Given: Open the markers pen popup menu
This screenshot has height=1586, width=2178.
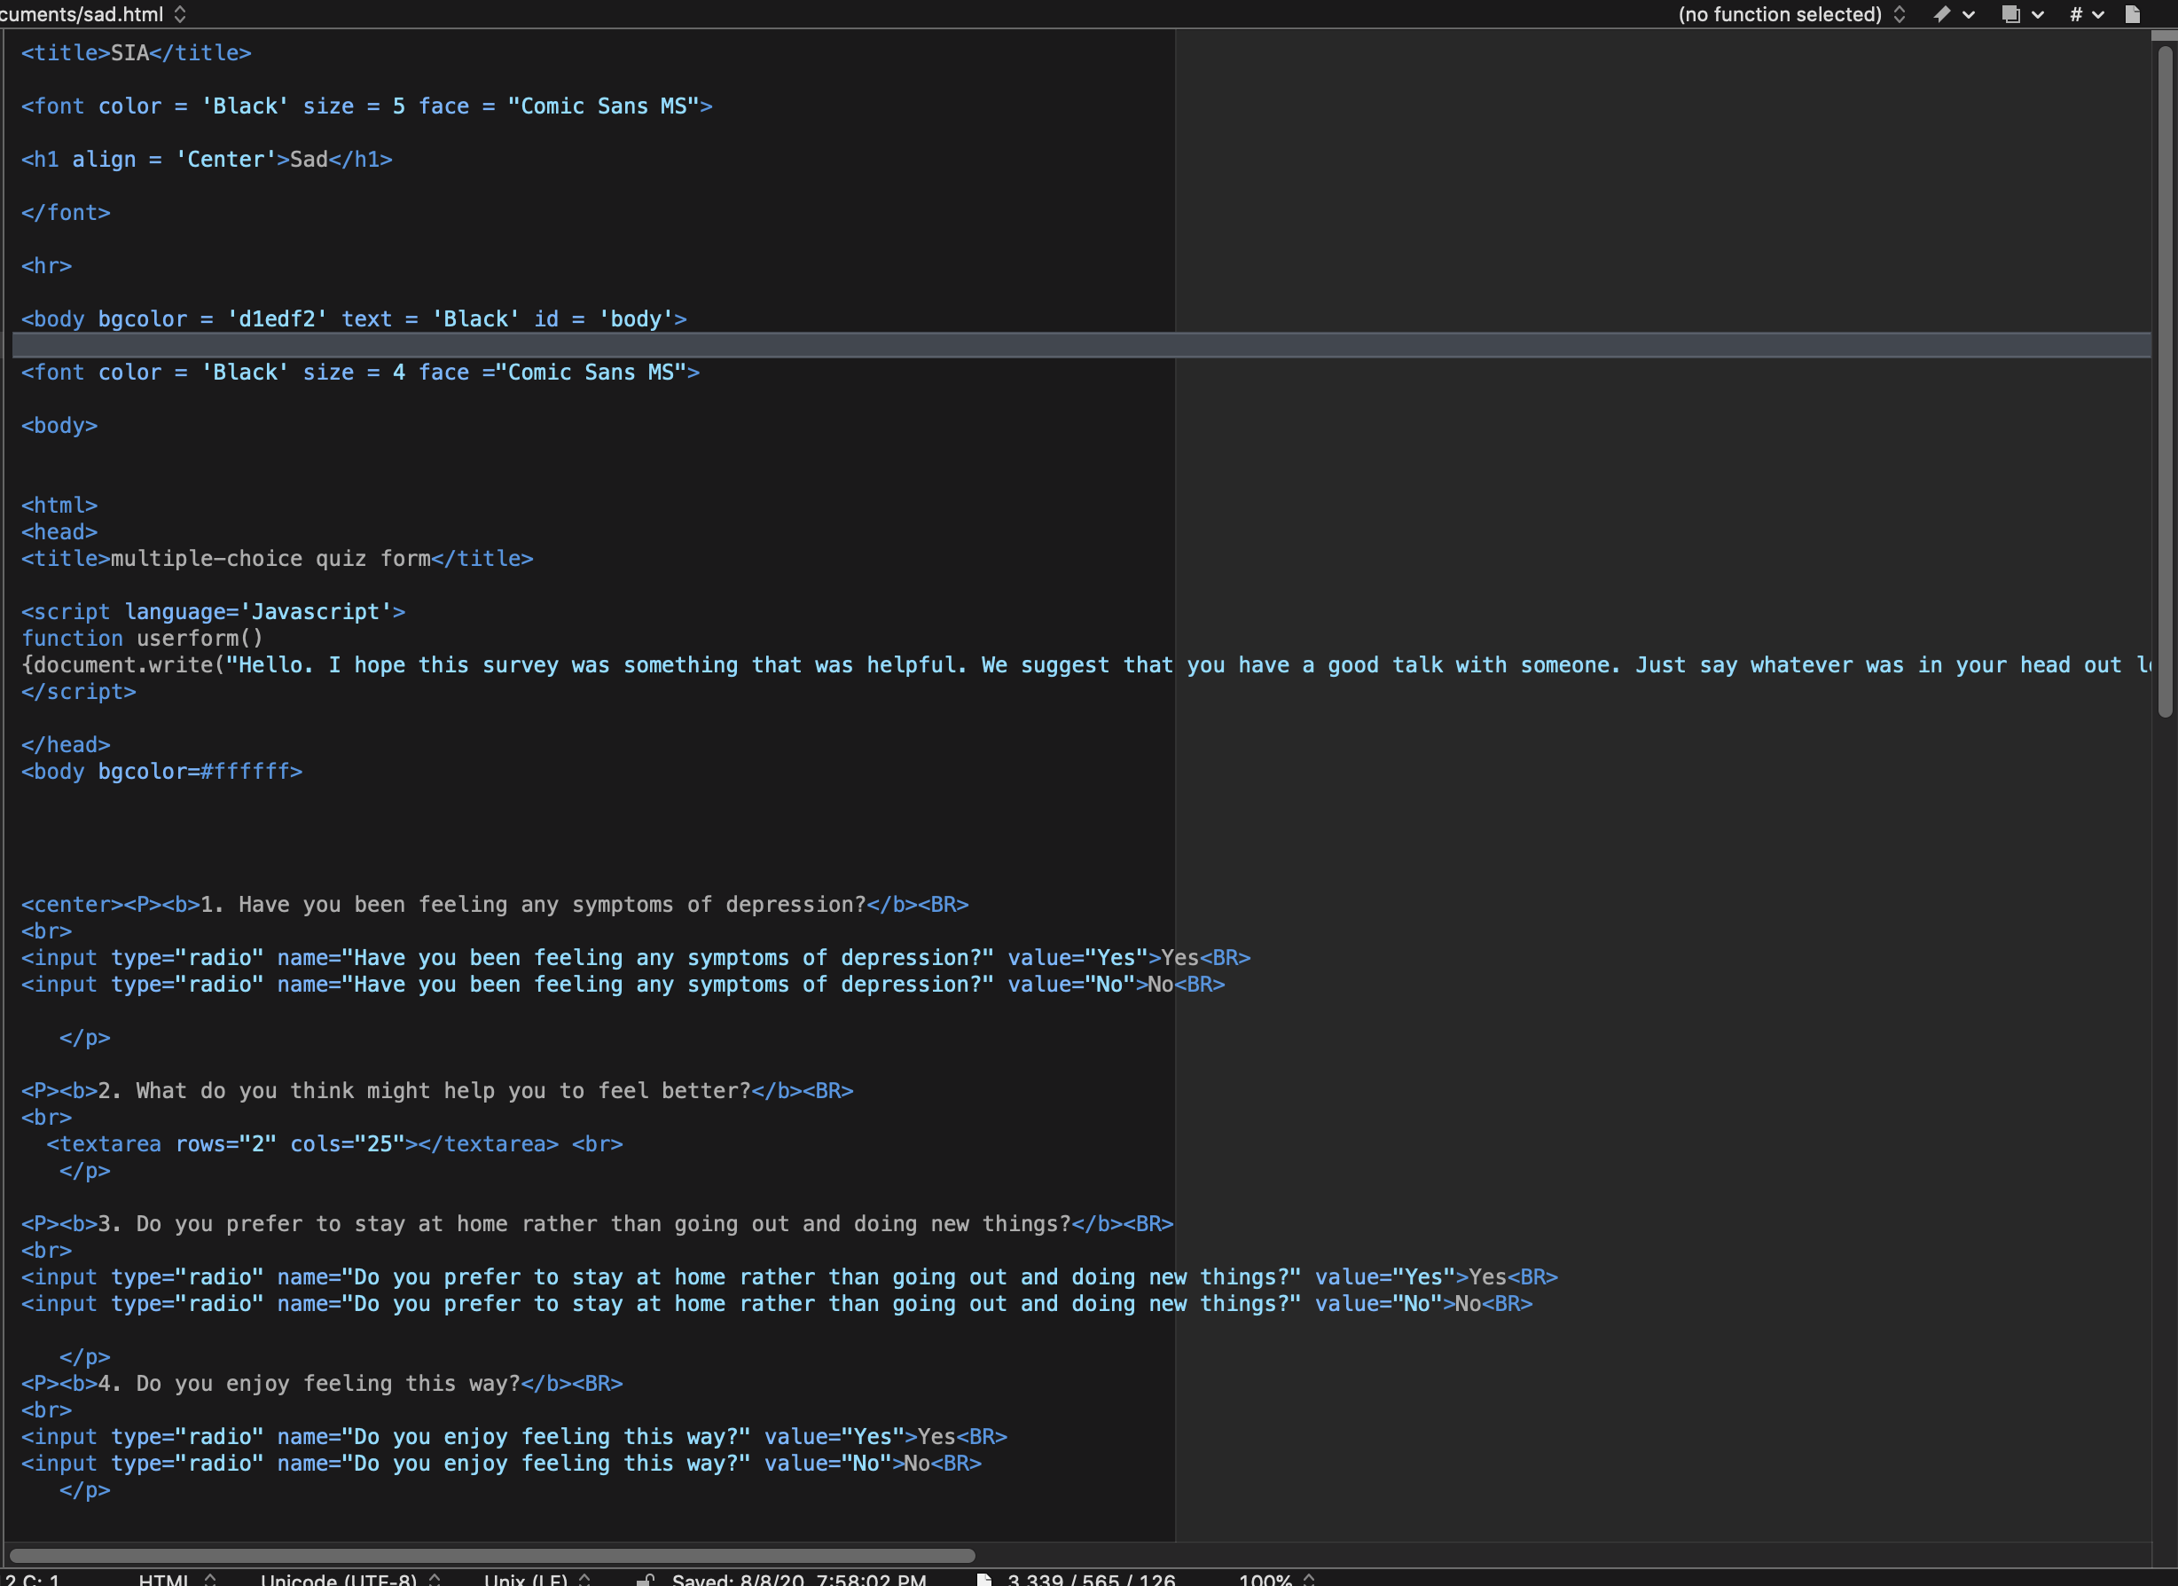Looking at the screenshot, I should (1944, 13).
